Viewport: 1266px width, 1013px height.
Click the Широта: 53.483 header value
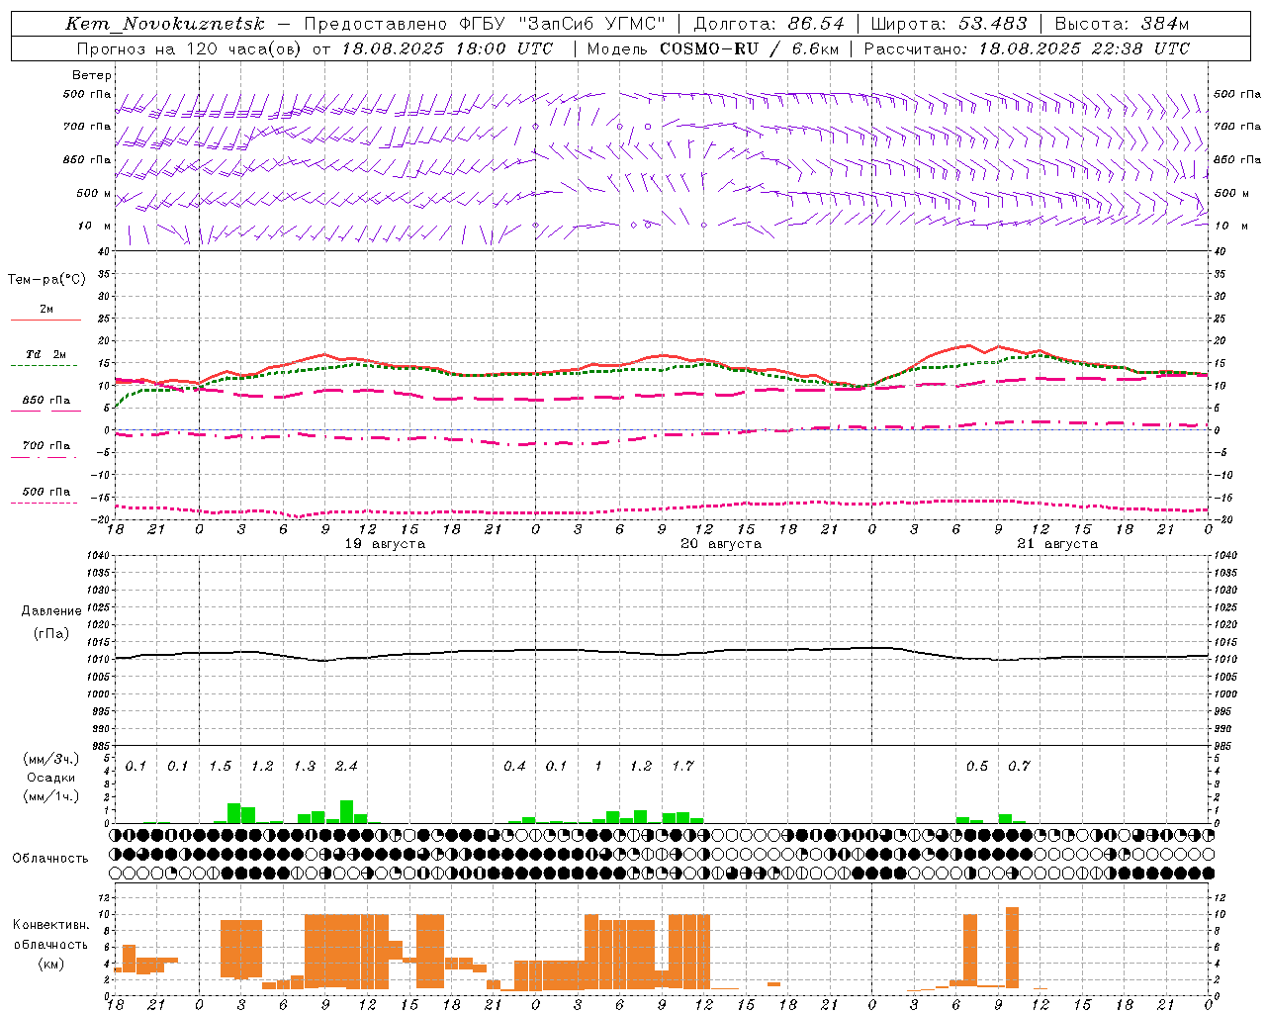point(949,24)
